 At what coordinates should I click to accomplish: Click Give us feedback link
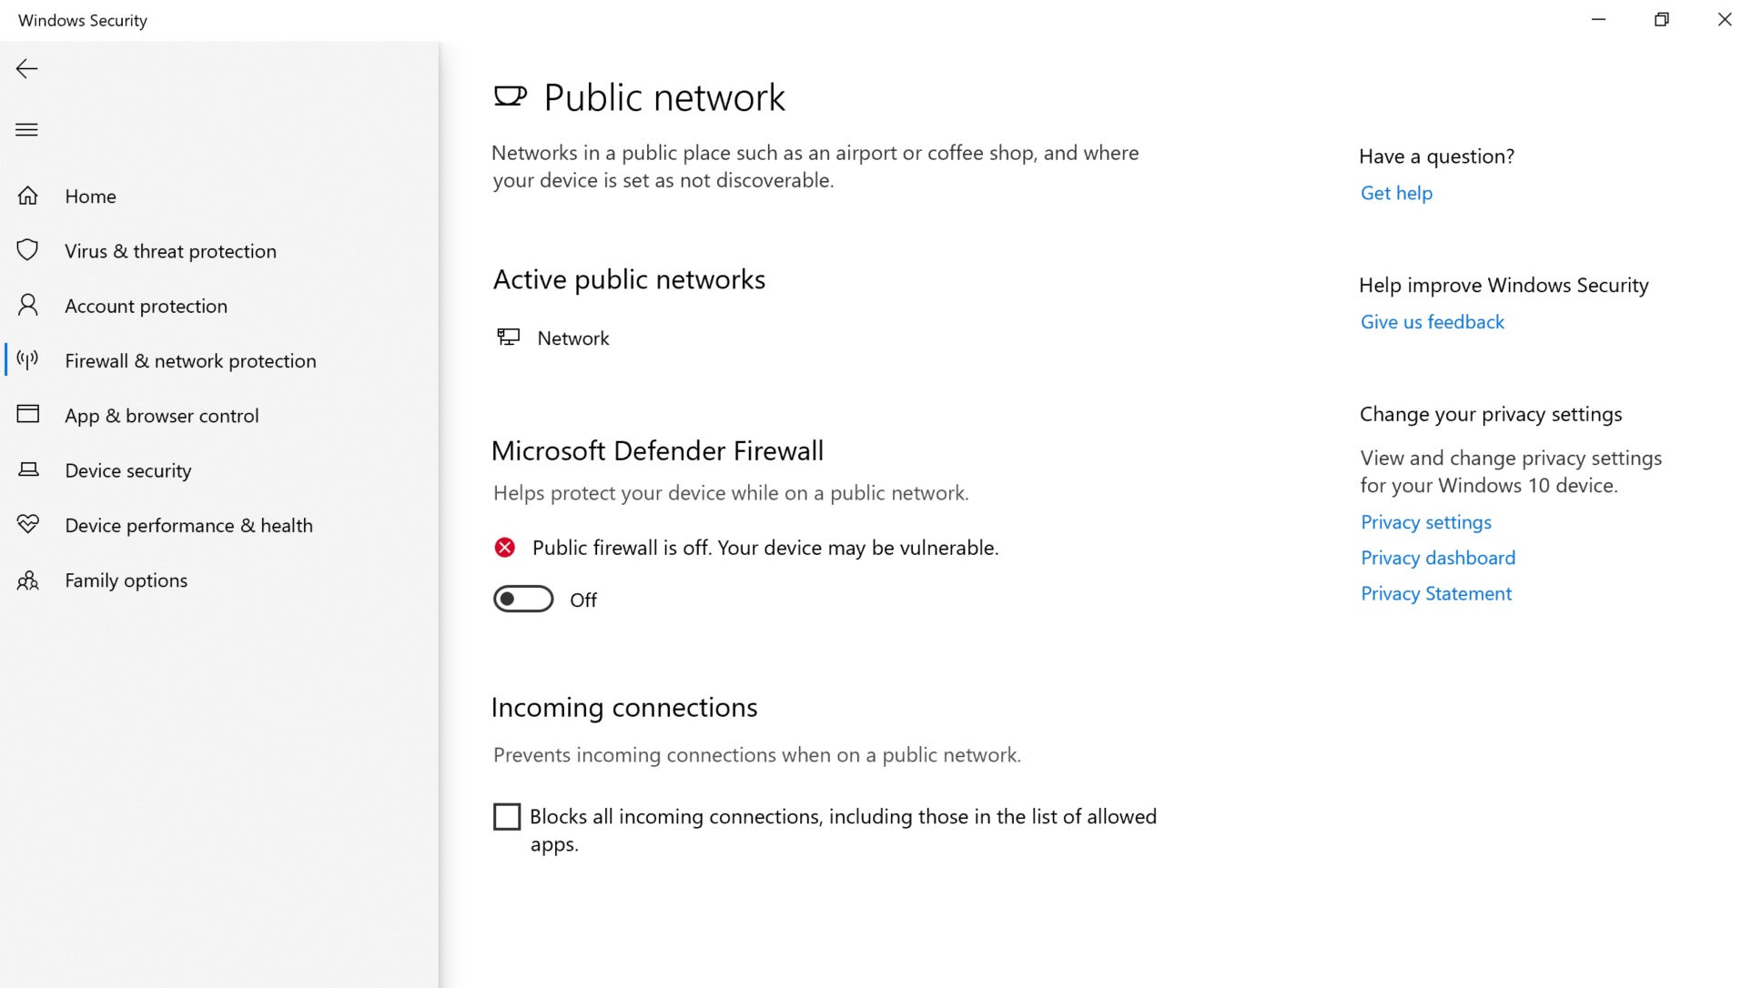click(1432, 321)
